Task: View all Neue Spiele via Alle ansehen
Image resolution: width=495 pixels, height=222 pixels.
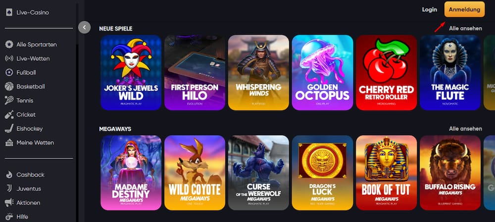Action: [x=465, y=28]
